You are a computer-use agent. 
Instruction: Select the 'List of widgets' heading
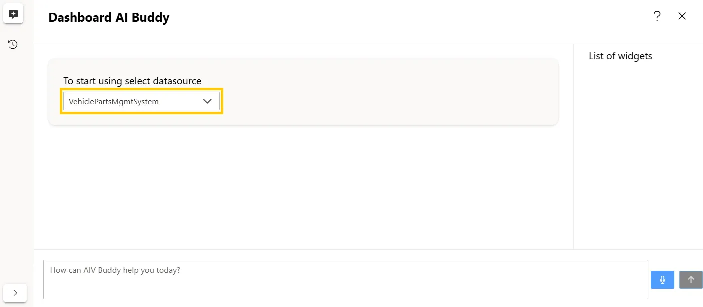[620, 56]
